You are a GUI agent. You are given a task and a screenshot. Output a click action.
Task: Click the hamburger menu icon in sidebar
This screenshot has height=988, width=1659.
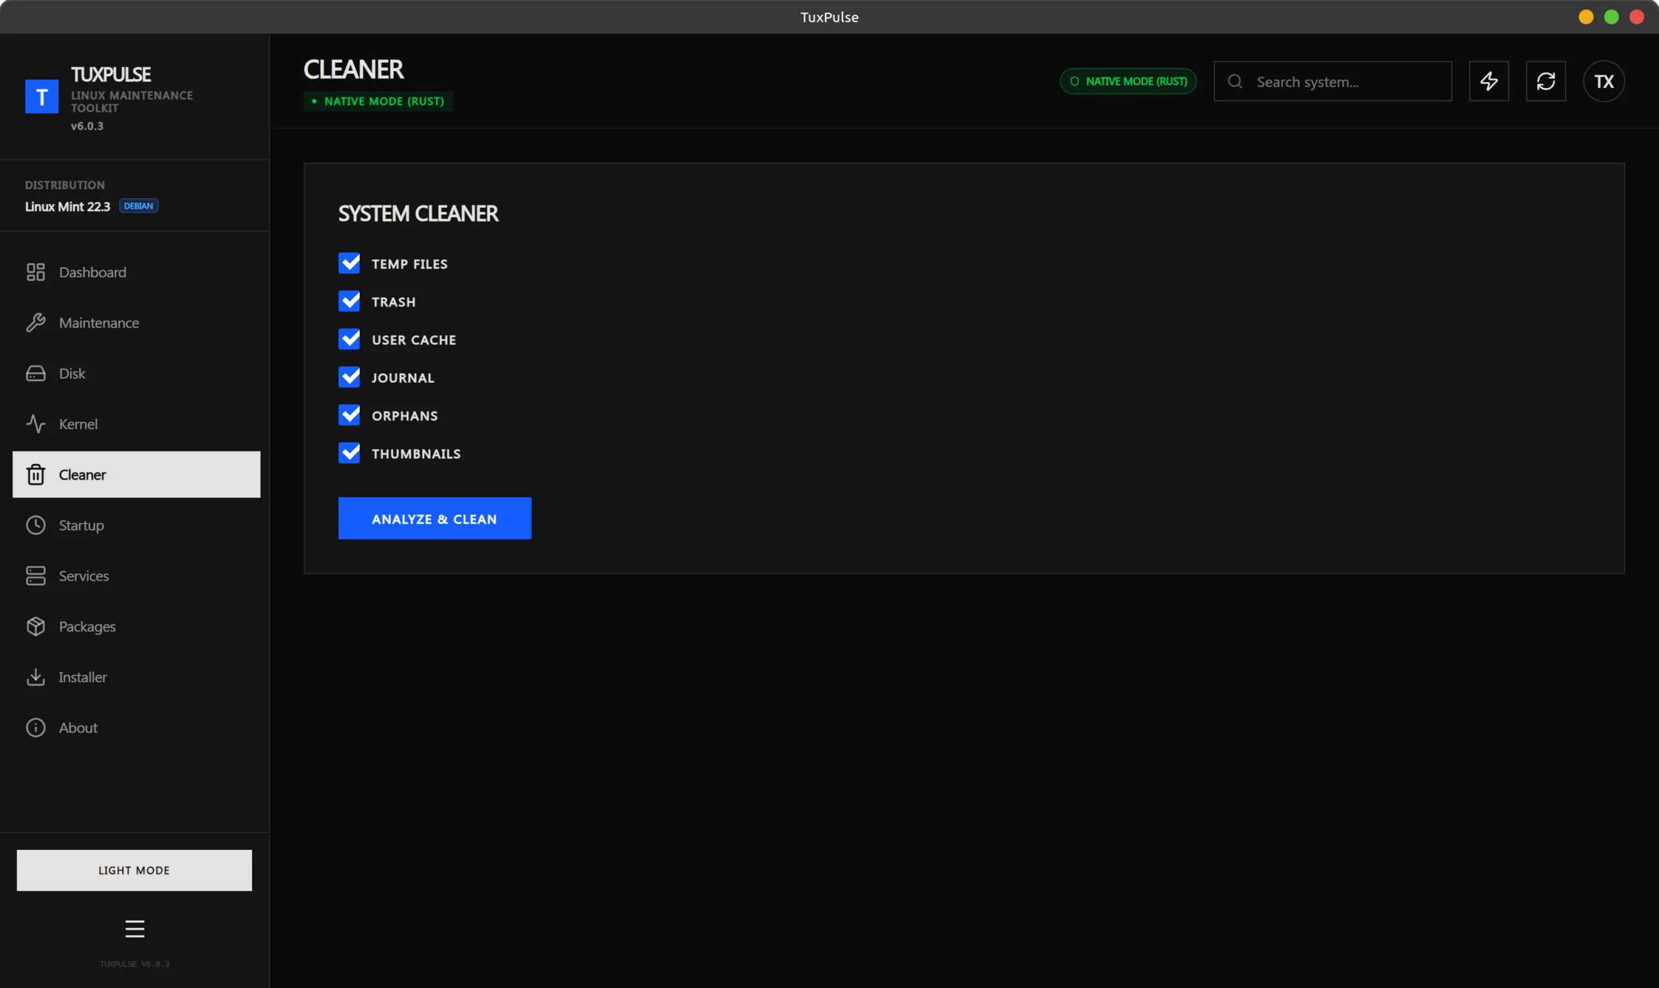135,928
